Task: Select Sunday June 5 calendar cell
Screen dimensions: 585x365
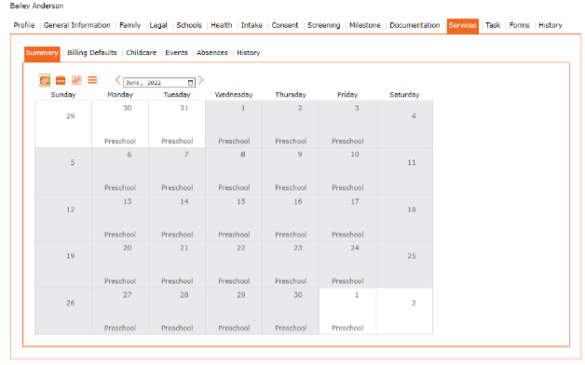Action: pyautogui.click(x=63, y=170)
